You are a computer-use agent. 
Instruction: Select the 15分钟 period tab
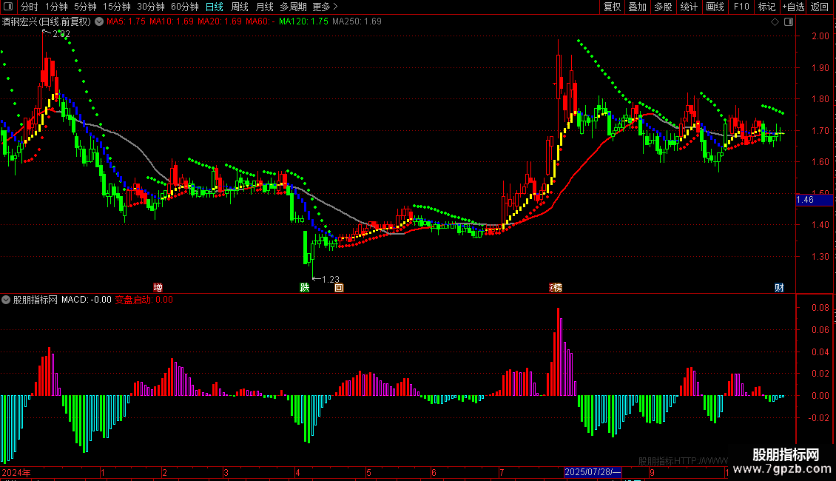pos(117,7)
